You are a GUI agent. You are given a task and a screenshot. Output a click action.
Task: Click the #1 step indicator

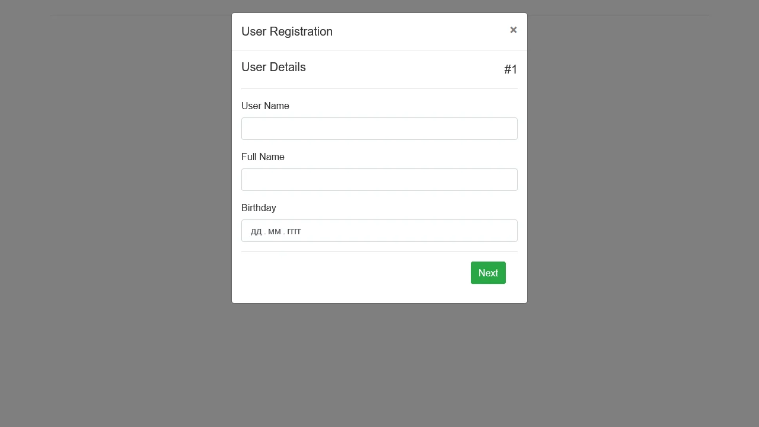pos(511,69)
